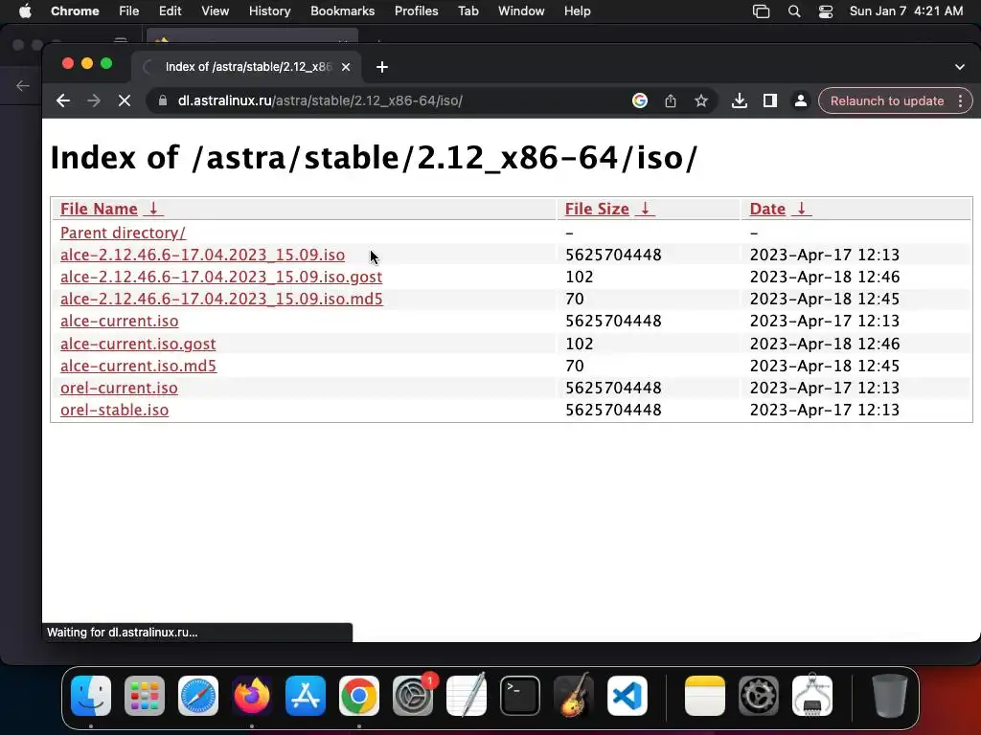Image resolution: width=981 pixels, height=735 pixels.
Task: Open alce-current.iso.gost link
Action: point(138,344)
